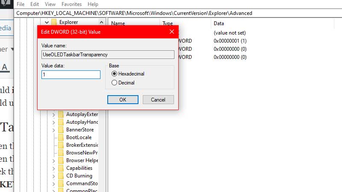The height and width of the screenshot is (192, 342).
Task: Click the CommandStore folder icon
Action: click(x=61, y=183)
